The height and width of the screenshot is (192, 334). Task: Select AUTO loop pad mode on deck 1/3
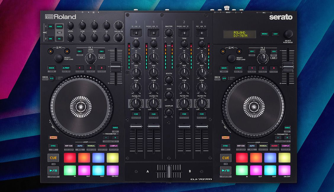[80, 146]
